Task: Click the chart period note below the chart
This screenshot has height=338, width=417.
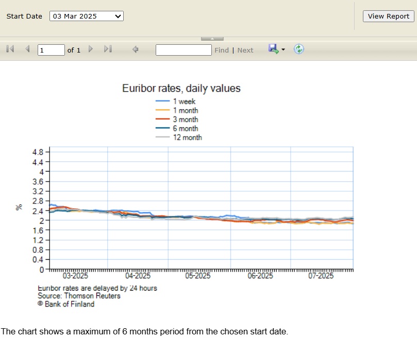Action: (x=144, y=332)
